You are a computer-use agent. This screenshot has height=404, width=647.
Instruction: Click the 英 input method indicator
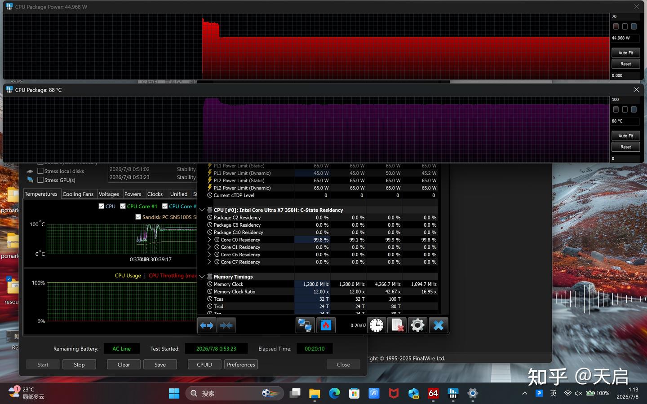pos(553,393)
